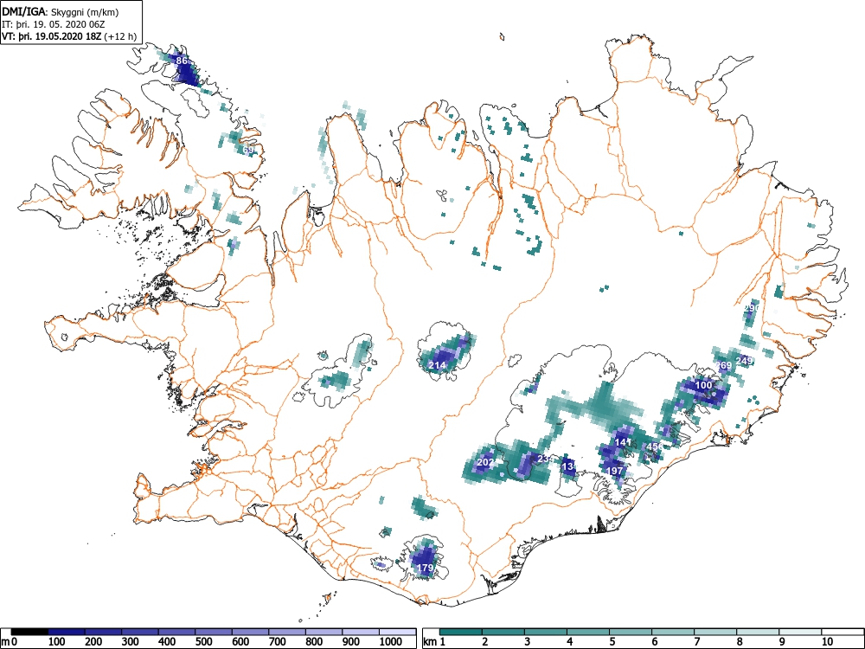This screenshot has height=649, width=865.
Task: Click the '1000' label on the meter scale
Action: click(391, 642)
